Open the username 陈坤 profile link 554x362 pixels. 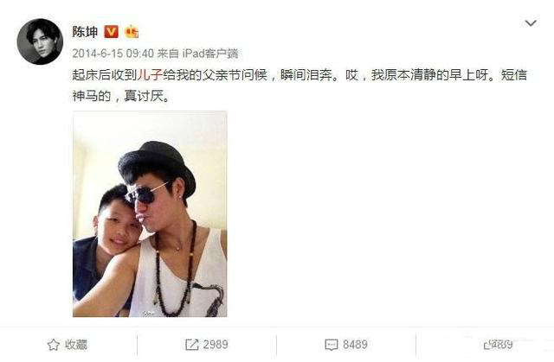[x=85, y=32]
